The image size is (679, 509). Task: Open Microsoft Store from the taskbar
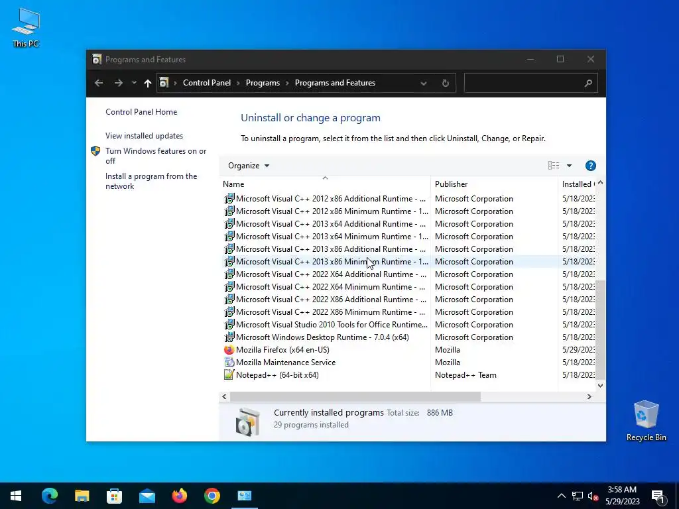(114, 496)
